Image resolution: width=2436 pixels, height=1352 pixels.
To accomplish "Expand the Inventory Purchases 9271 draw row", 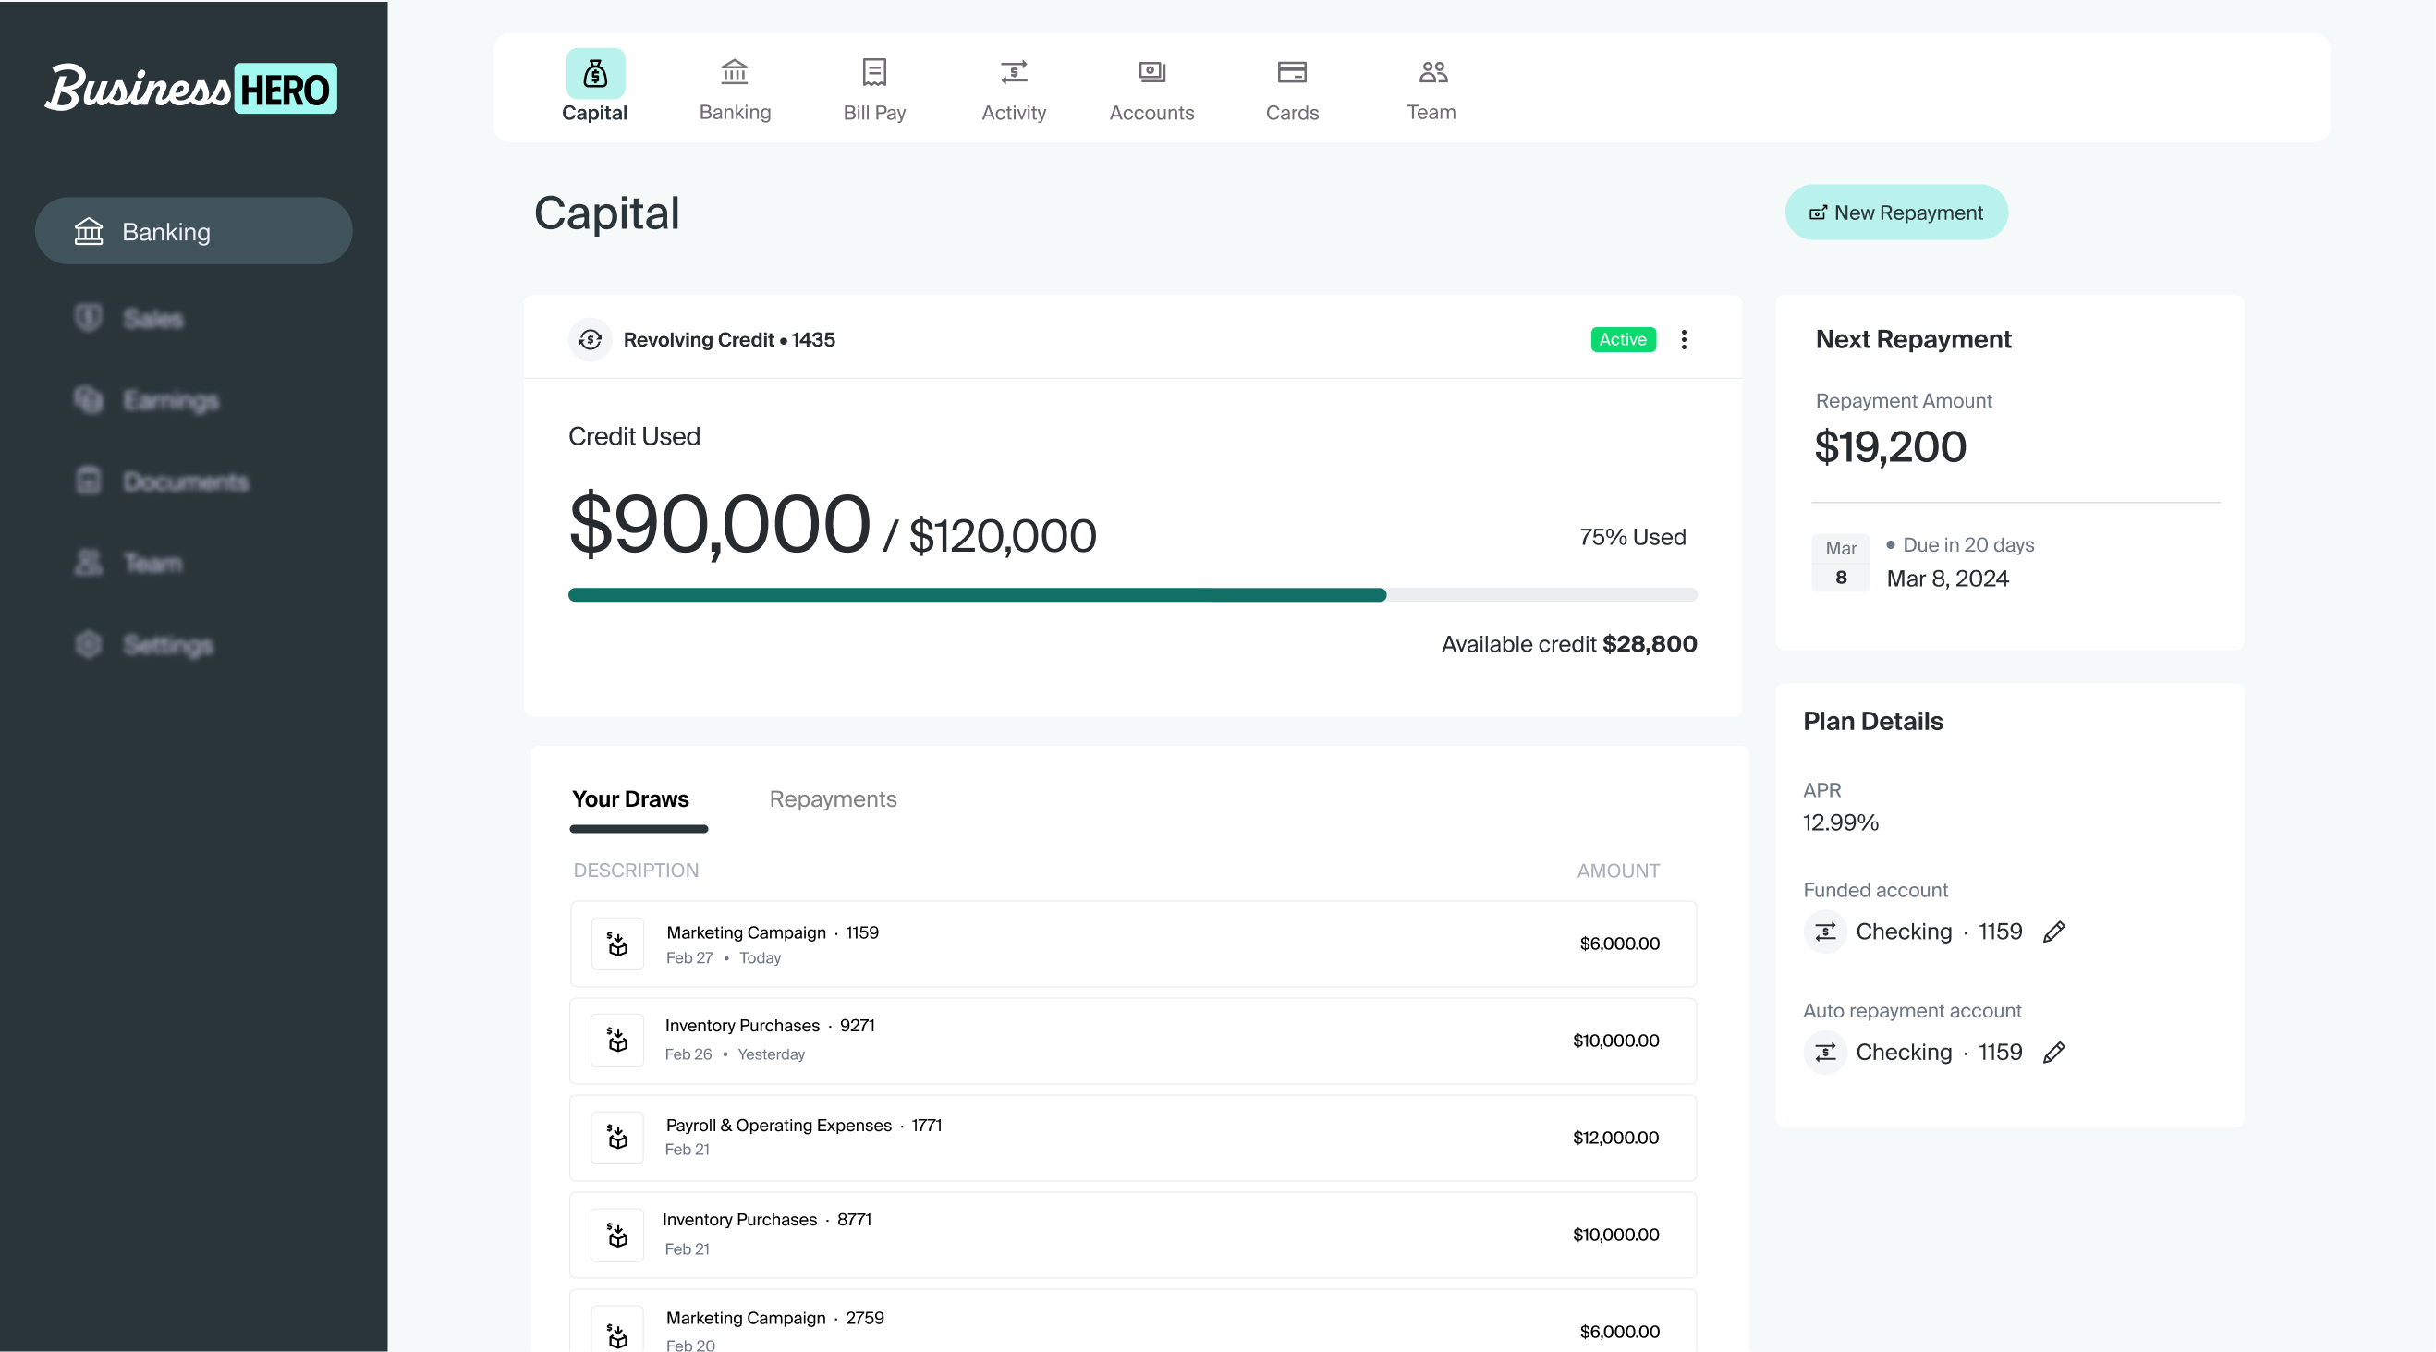I will click(1132, 1040).
